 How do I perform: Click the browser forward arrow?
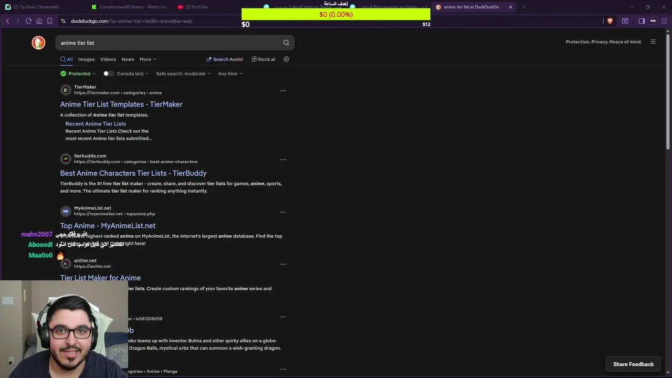(17, 21)
